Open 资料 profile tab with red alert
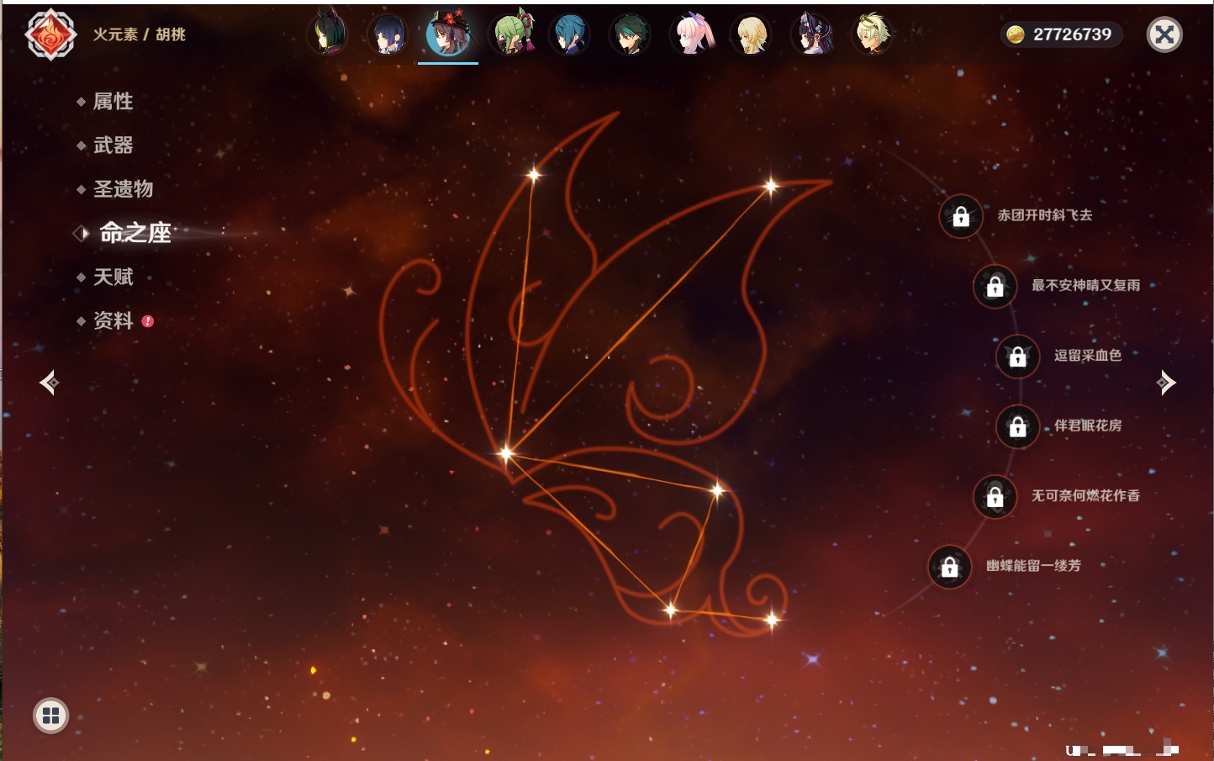The height and width of the screenshot is (761, 1214). point(113,320)
